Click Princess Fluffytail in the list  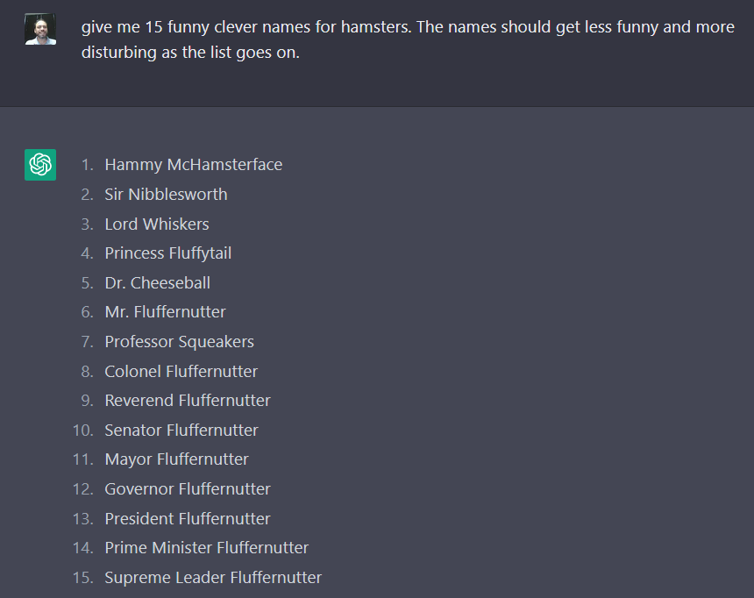[x=167, y=253]
